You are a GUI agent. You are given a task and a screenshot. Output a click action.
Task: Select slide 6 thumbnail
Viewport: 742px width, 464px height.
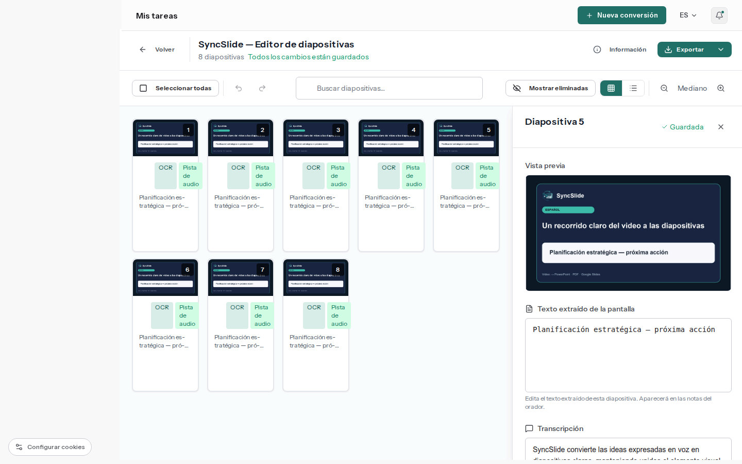point(165,277)
